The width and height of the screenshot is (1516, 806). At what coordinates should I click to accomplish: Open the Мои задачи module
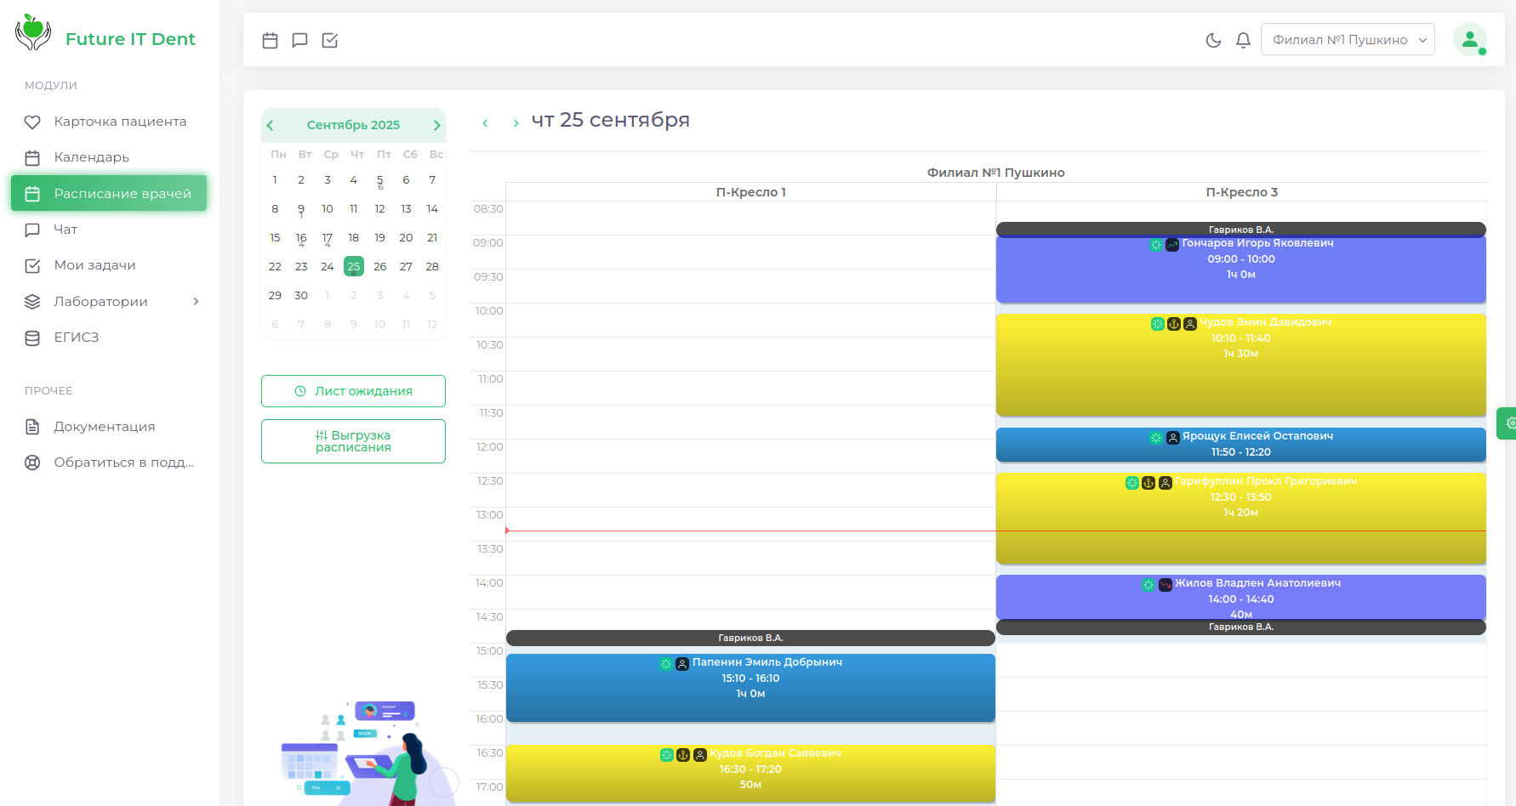[94, 265]
